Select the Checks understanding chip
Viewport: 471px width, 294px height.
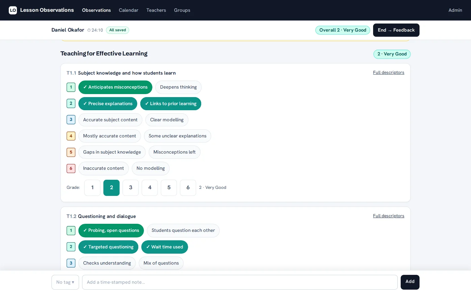pyautogui.click(x=107, y=263)
